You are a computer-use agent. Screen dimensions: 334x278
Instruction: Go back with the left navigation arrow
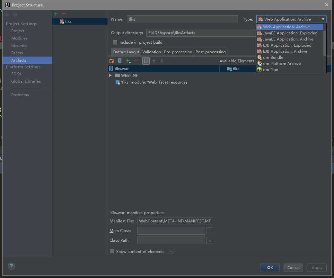[7, 14]
